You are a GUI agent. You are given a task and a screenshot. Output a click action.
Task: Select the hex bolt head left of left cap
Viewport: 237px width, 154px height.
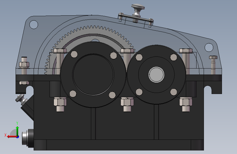point(60,51)
